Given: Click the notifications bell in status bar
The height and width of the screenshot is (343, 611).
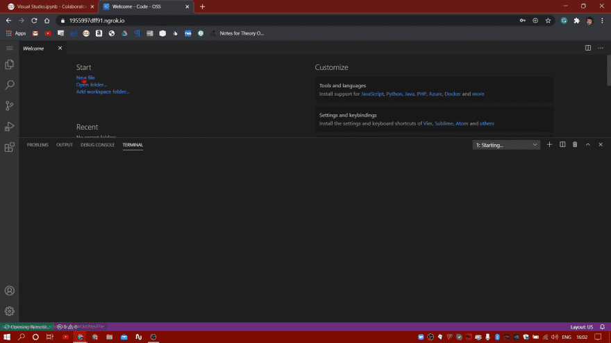Looking at the screenshot, I should coord(603,326).
